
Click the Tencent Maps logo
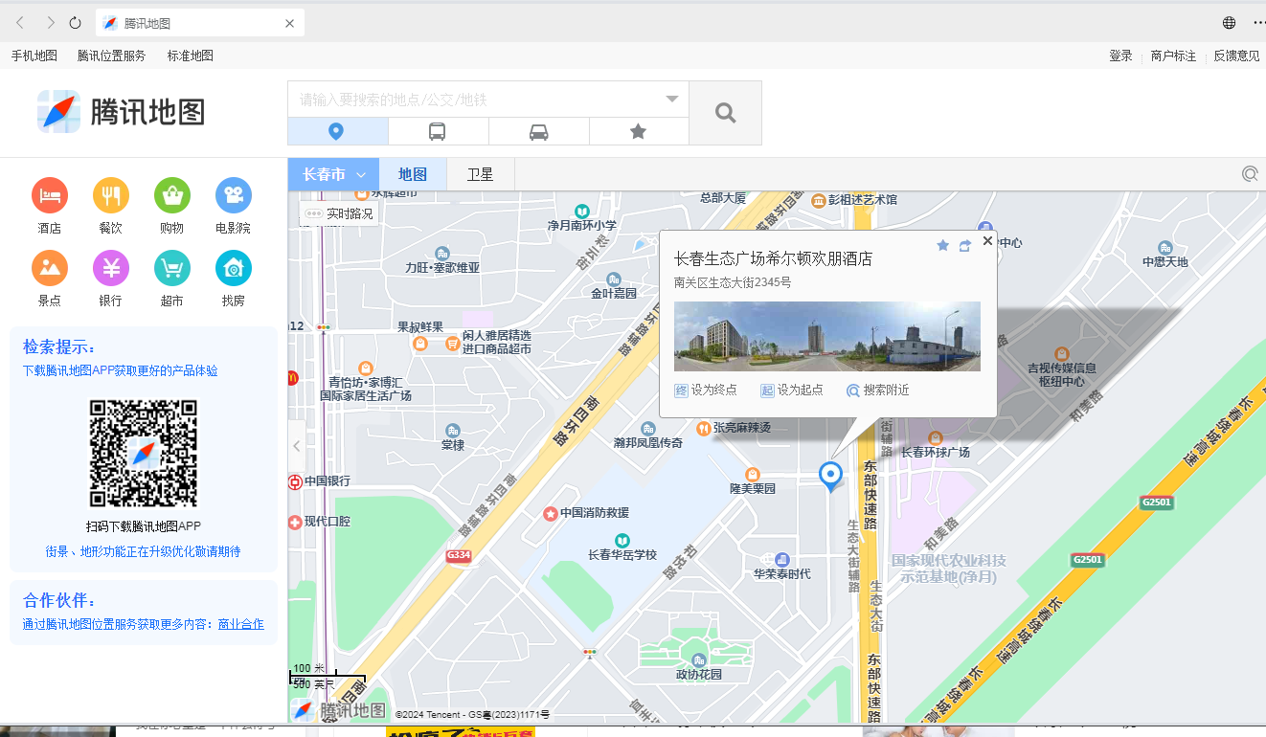coord(122,112)
